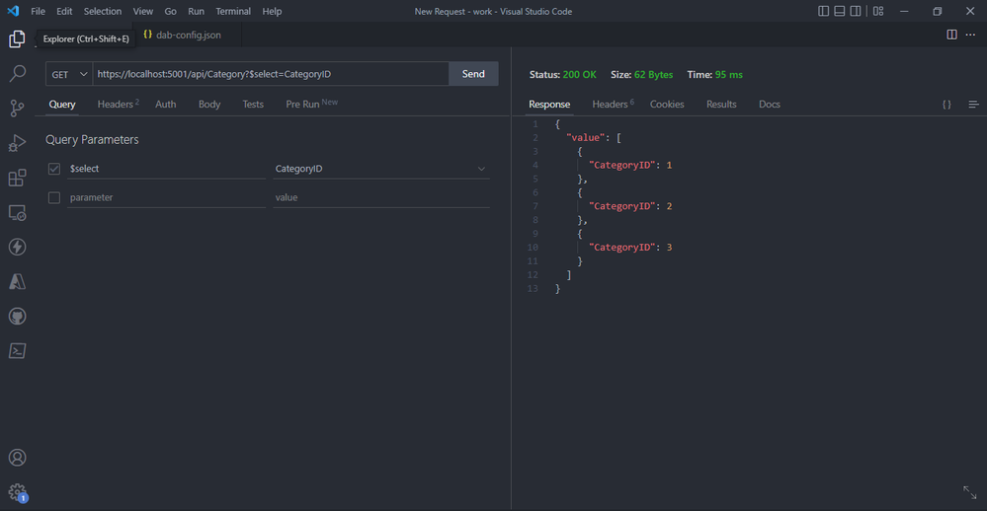Image resolution: width=987 pixels, height=511 pixels.
Task: Uncheck the $select parameter checkbox
Action: coord(54,169)
